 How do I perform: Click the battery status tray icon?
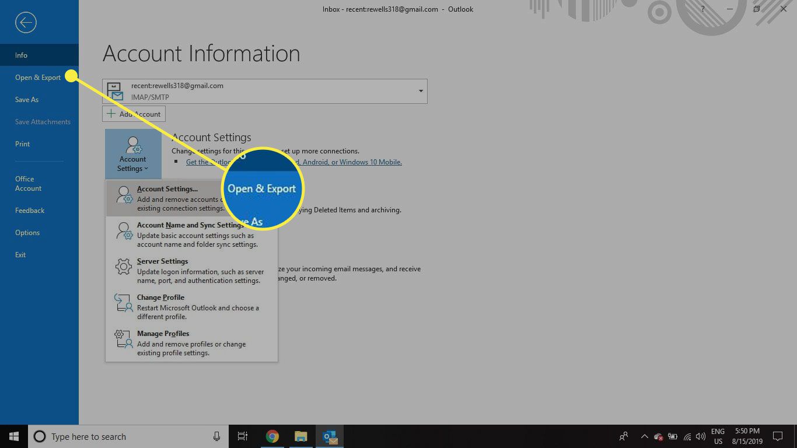click(x=673, y=436)
